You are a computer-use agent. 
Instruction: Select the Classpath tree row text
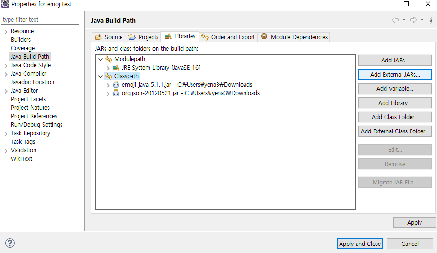[126, 76]
